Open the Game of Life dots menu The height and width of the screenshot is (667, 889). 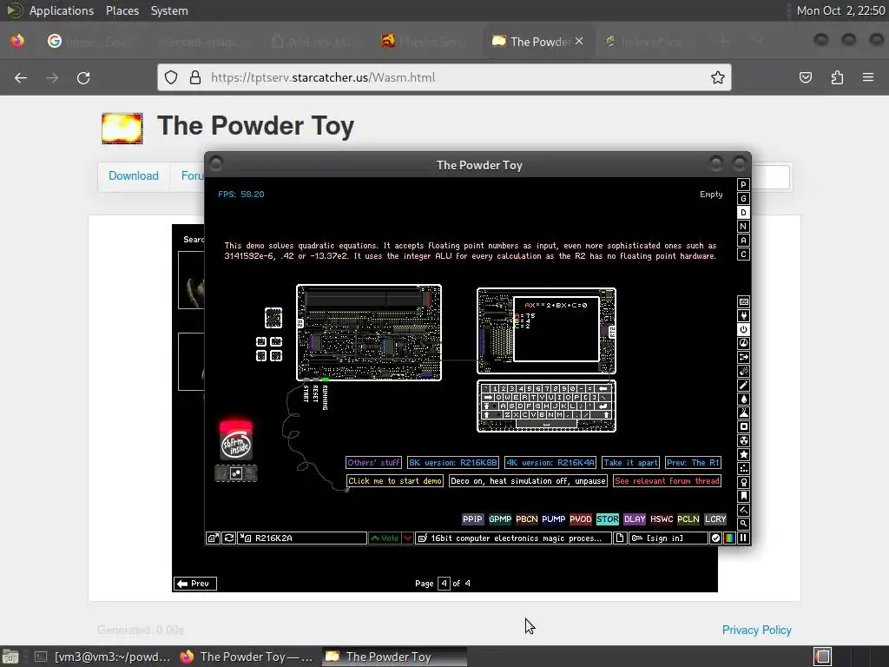[x=743, y=468]
